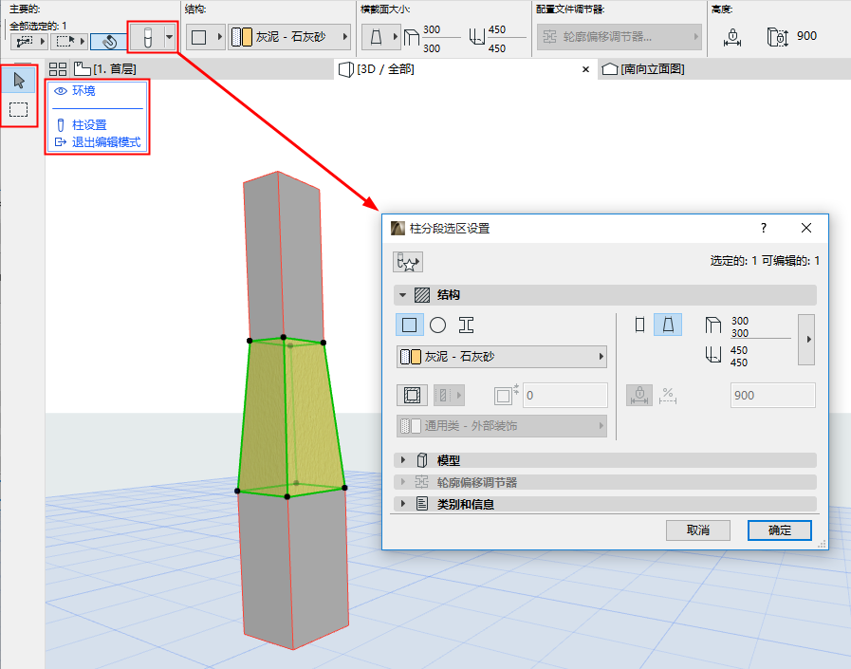Click the segment height icon beside 900

pos(778,37)
